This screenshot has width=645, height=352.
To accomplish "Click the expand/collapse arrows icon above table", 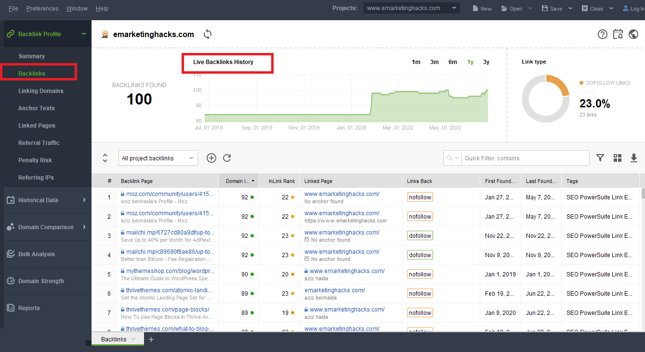I will click(x=105, y=158).
